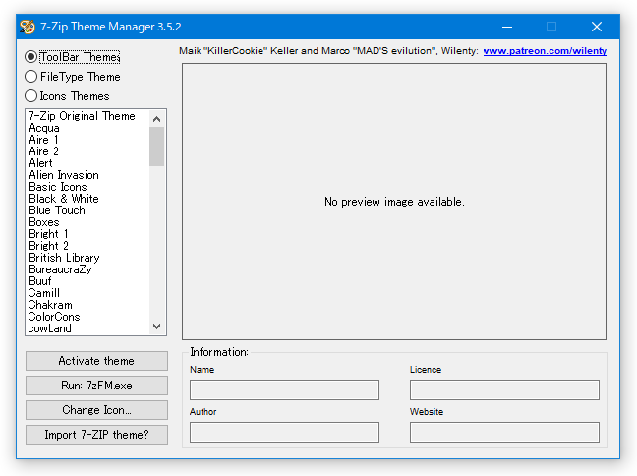
Task: Click the theme list scroll up arrow
Action: [157, 119]
